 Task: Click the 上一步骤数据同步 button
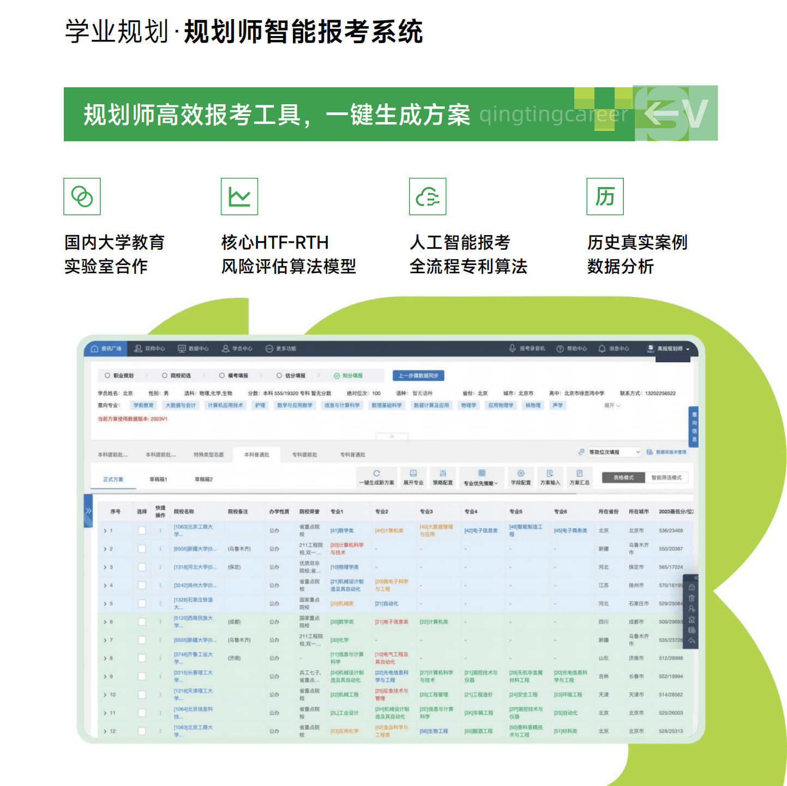point(418,376)
